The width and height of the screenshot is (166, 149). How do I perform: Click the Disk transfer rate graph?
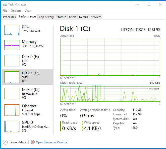[110, 93]
